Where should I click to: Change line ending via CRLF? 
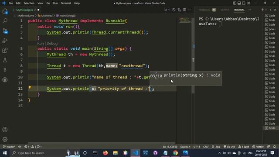pyautogui.click(x=206, y=147)
